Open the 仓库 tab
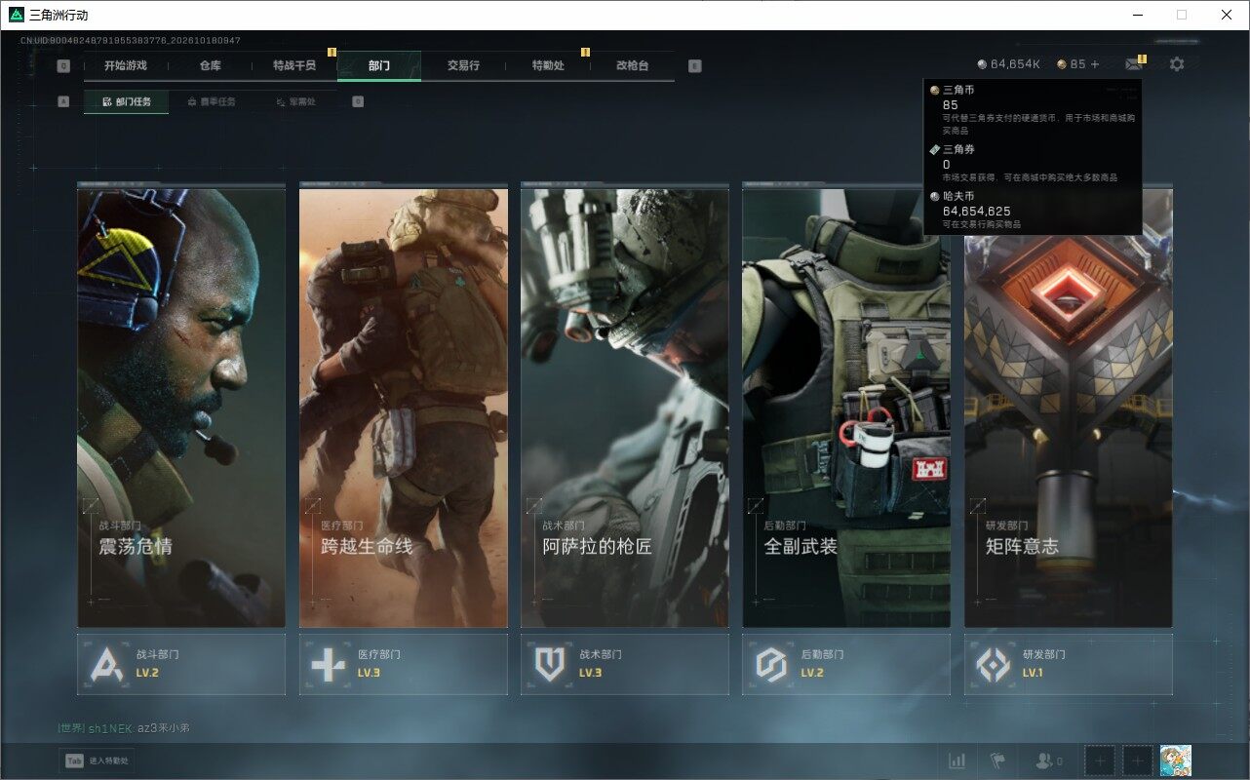Image resolution: width=1250 pixels, height=780 pixels. pos(211,65)
